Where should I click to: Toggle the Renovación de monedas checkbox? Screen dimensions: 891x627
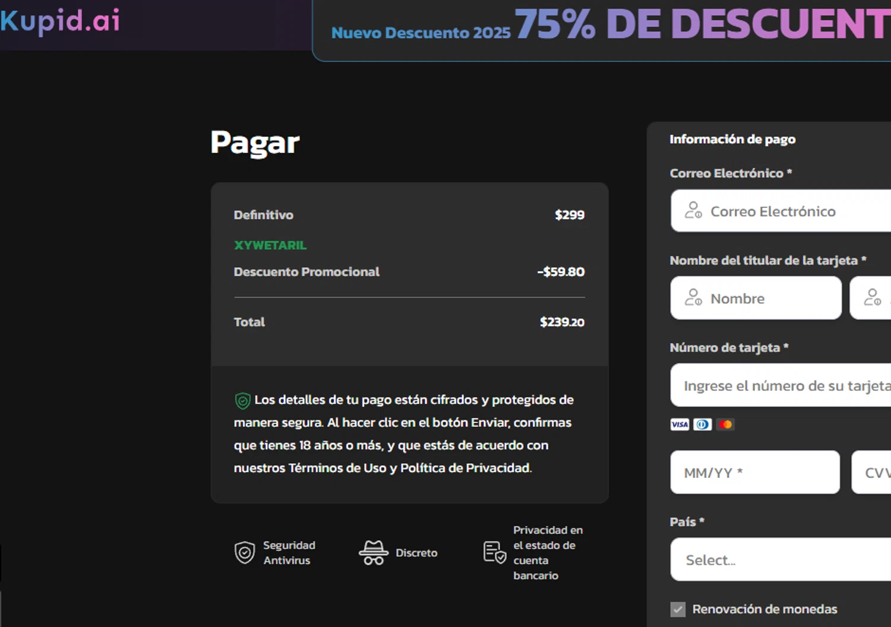(678, 609)
